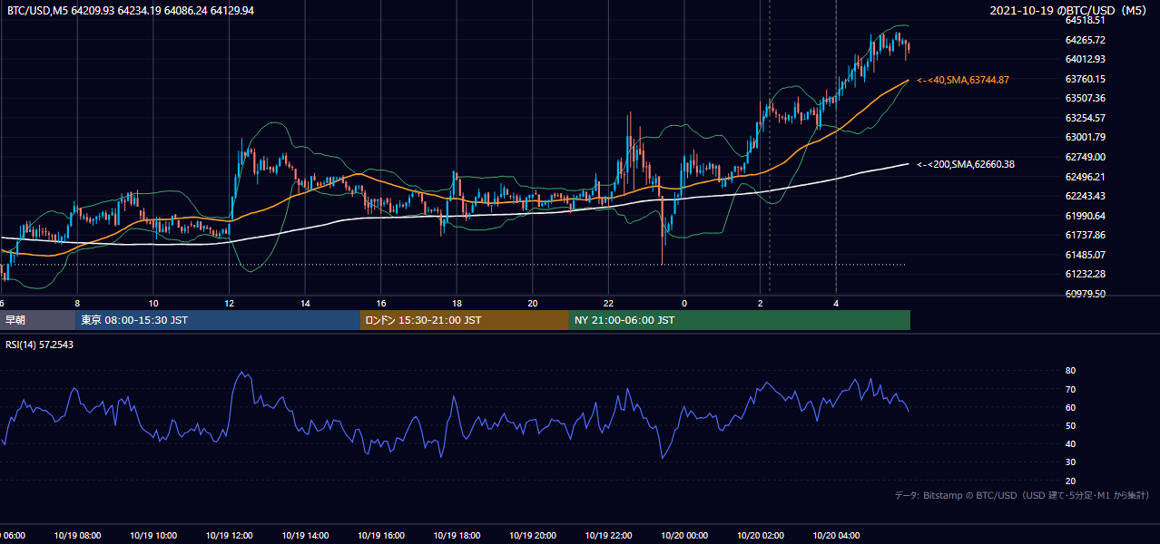The image size is (1160, 544).
Task: Click the BTC/USD,M5 price header text
Action: (x=131, y=10)
